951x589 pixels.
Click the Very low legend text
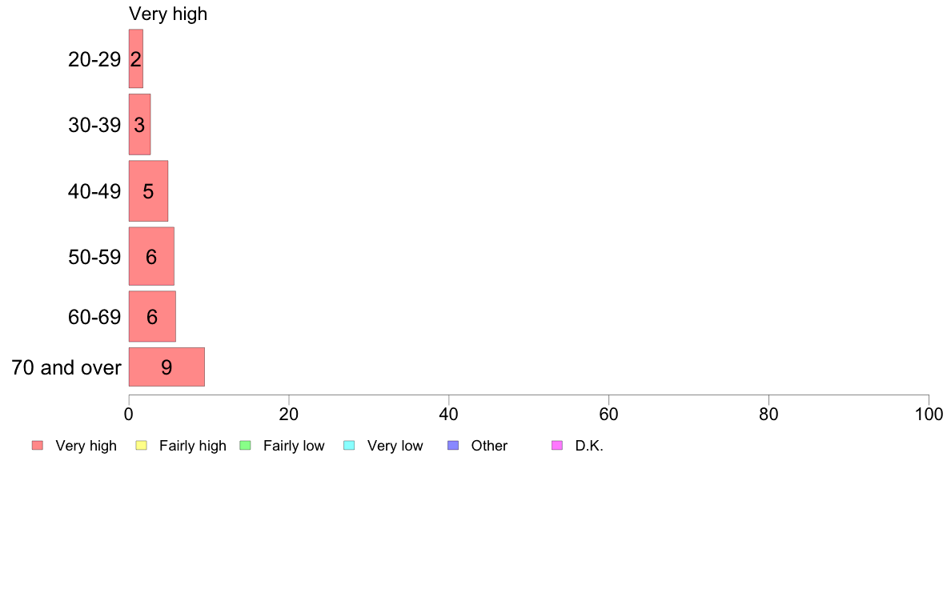[x=395, y=446]
